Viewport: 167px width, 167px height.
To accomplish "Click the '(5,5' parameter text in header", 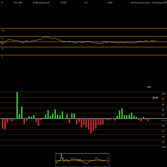I will click(x=86, y=3).
